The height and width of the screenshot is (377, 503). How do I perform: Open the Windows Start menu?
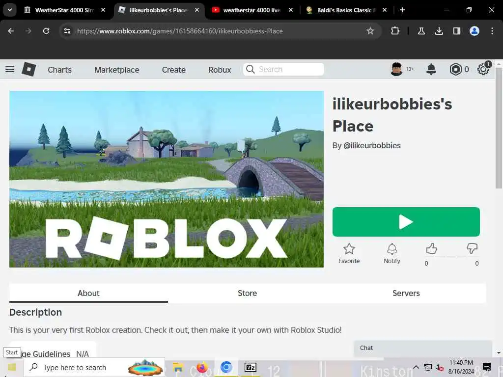pos(12,367)
